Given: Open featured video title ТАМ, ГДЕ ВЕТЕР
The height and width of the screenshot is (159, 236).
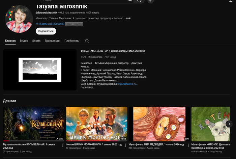Looking at the screenshot, I should (113, 51).
